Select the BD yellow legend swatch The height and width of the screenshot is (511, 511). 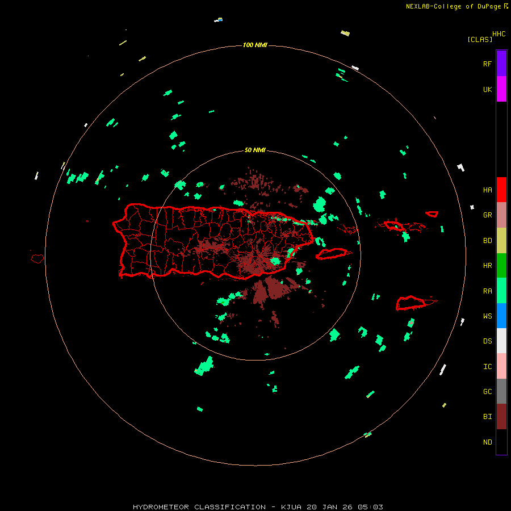501,240
